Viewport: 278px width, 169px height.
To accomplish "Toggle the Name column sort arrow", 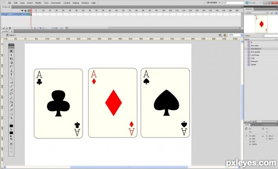I will pyautogui.click(x=276, y=39).
